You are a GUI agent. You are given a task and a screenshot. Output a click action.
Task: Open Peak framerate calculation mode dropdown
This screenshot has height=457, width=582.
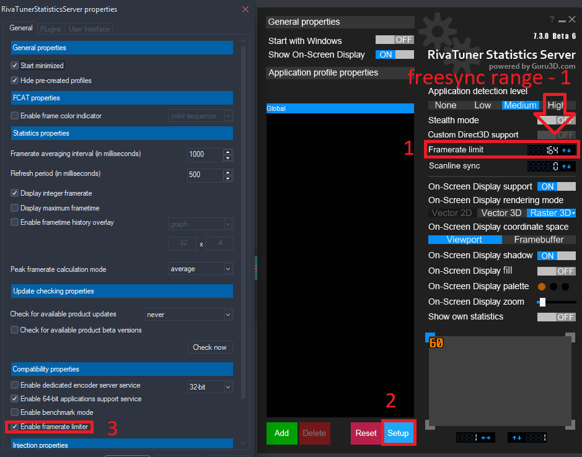click(201, 269)
